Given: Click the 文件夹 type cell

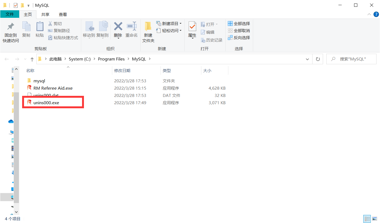Looking at the screenshot, I should point(169,81).
